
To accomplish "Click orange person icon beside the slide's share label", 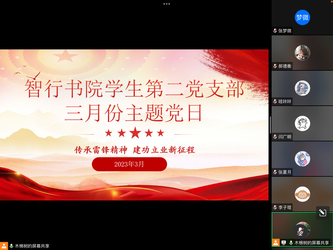I will [4, 246].
